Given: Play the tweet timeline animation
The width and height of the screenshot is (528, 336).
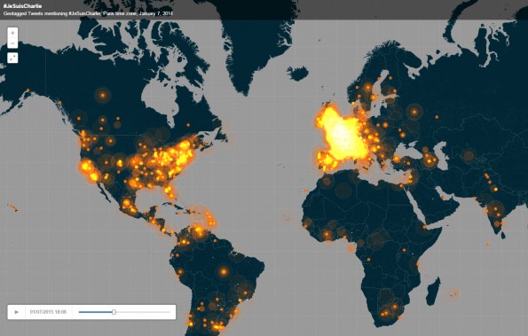Looking at the screenshot, I should [17, 312].
